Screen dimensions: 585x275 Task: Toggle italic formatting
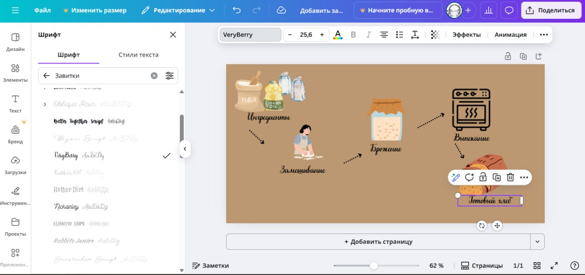[368, 35]
